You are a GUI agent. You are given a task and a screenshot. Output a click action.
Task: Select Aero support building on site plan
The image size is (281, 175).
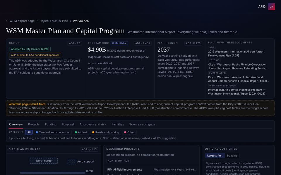72,161
